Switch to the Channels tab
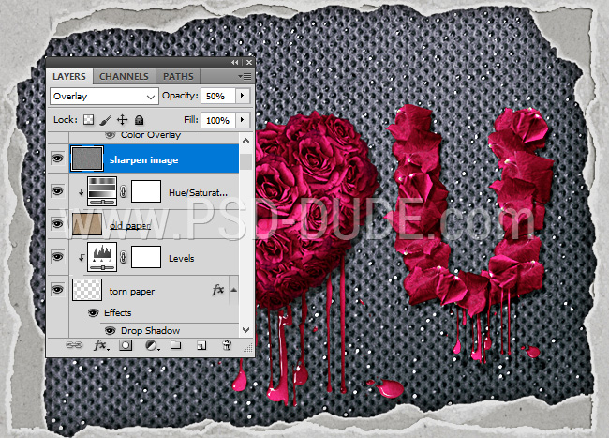The width and height of the screenshot is (609, 438). (x=124, y=77)
